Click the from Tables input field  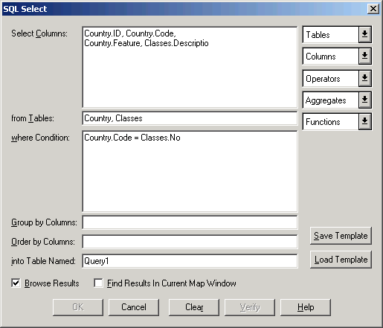(x=190, y=118)
